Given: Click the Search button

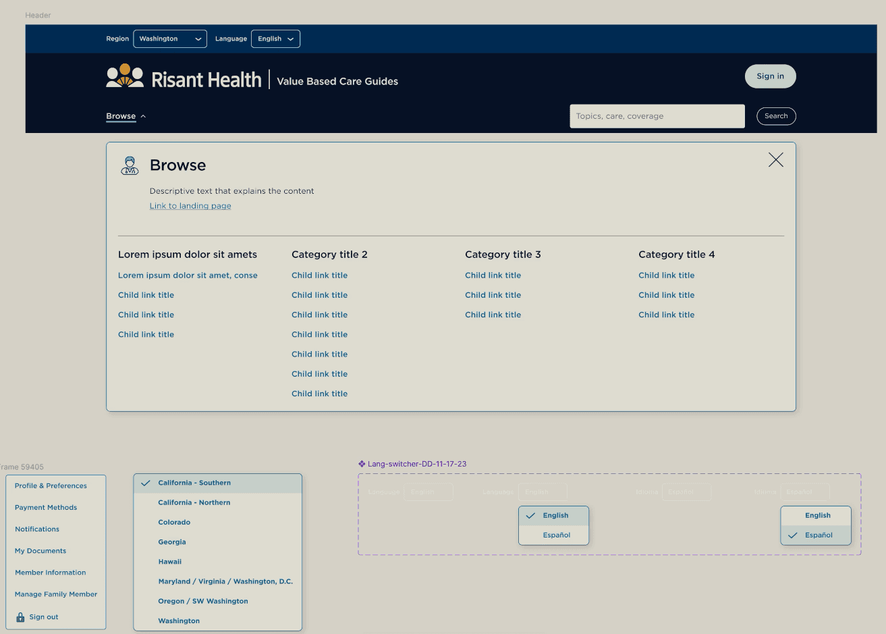Looking at the screenshot, I should (x=776, y=116).
